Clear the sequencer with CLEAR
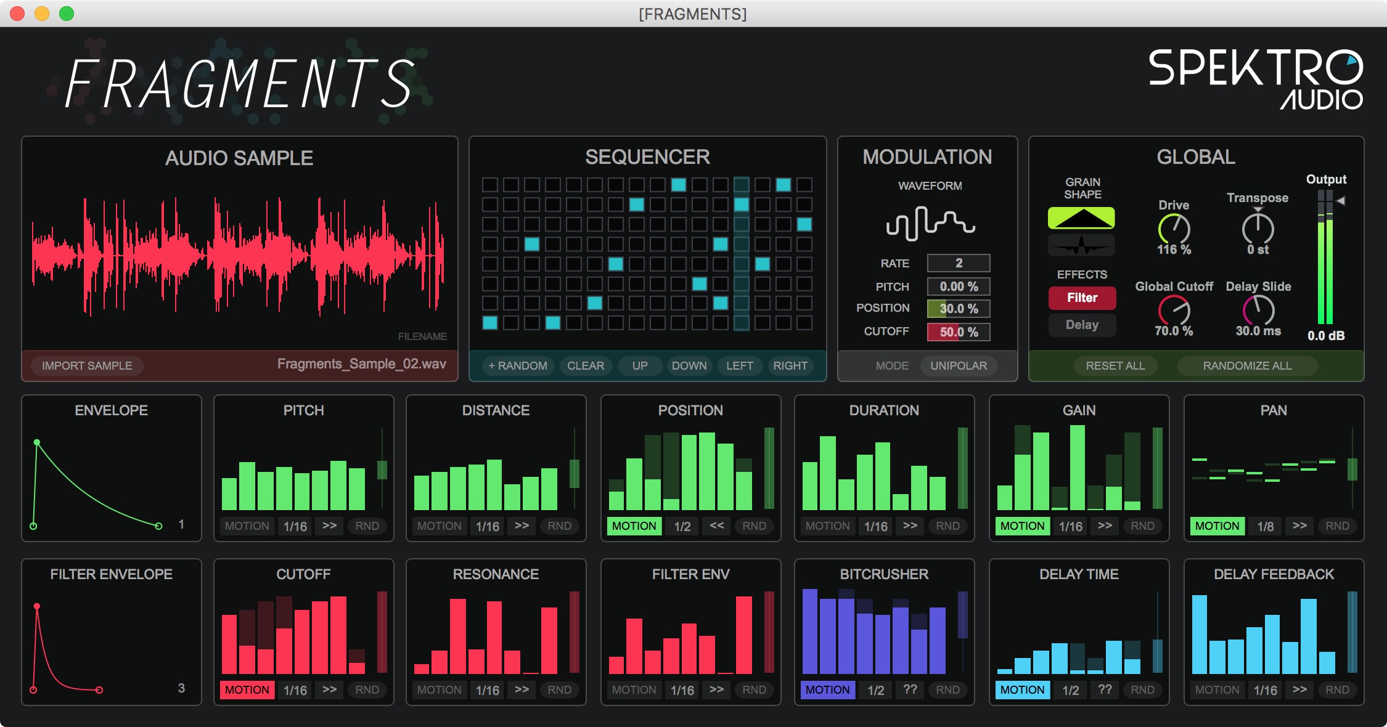The width and height of the screenshot is (1387, 727). pos(586,366)
